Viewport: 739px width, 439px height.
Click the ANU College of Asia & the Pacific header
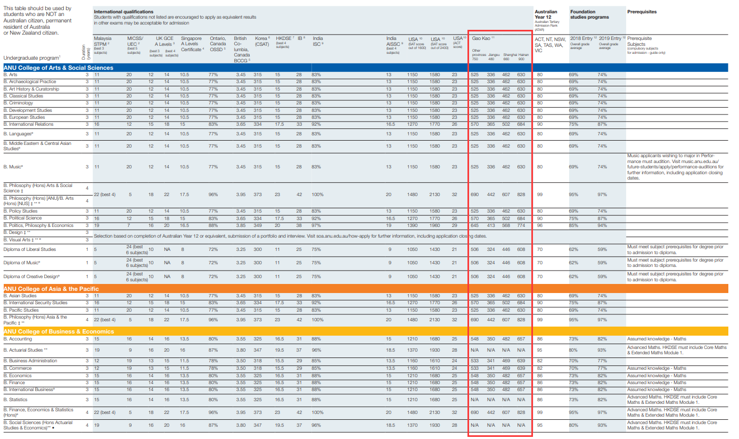tap(51, 289)
